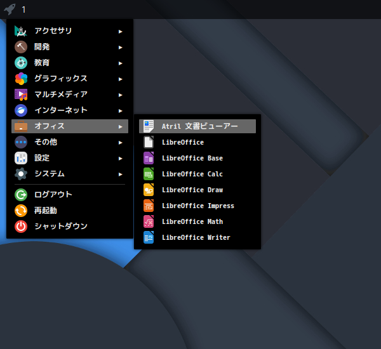381x349 pixels.
Task: Select the highlighted オフィス menu label
Action: [50, 126]
